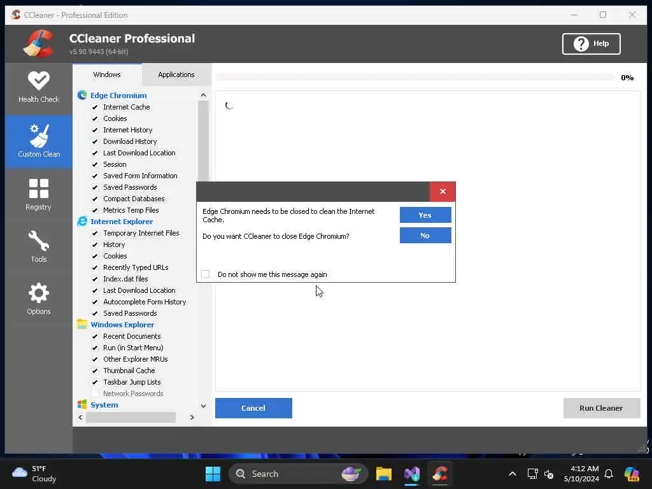The width and height of the screenshot is (652, 489).
Task: Toggle the Session checkbox
Action: 95,164
